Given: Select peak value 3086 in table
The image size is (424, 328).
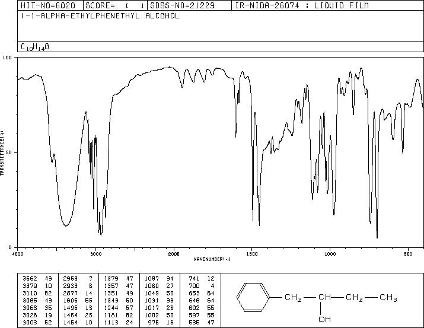Looking at the screenshot, I should pos(30,300).
